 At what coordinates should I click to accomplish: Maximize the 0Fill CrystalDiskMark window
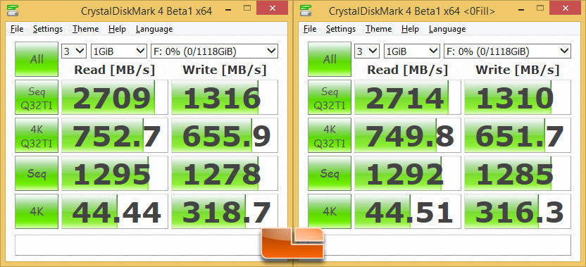click(540, 8)
